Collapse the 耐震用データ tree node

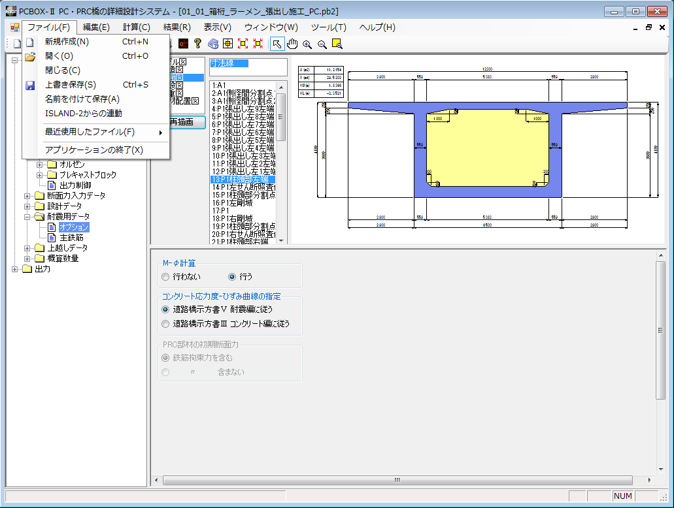(x=27, y=217)
